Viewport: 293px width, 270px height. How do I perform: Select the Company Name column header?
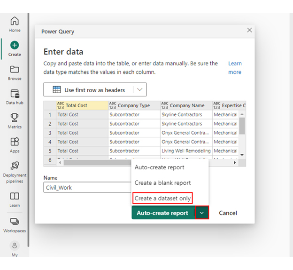[x=186, y=105]
